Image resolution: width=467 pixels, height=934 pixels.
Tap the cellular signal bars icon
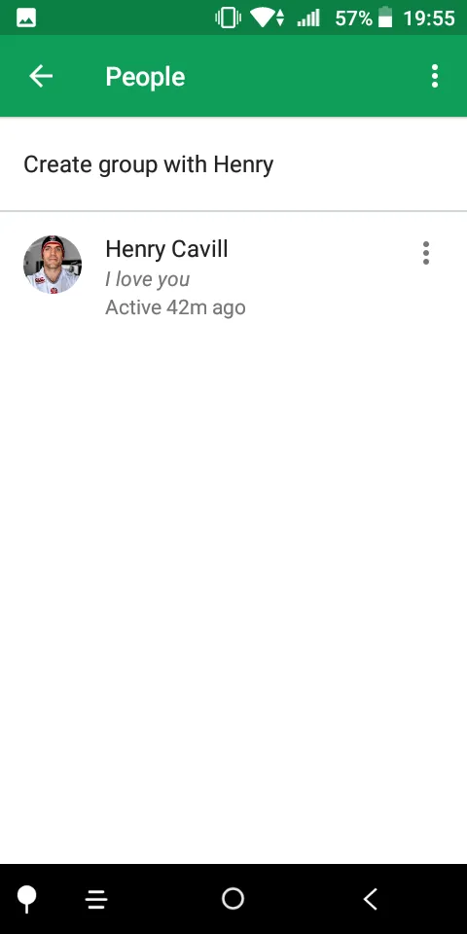308,18
